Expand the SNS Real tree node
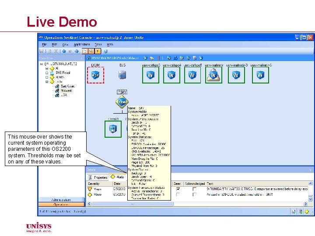 47,73
